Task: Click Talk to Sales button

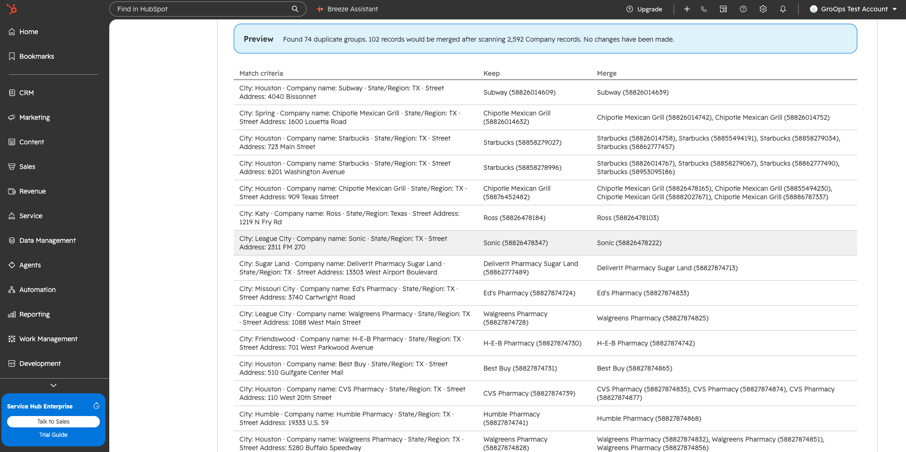Action: pyautogui.click(x=53, y=422)
